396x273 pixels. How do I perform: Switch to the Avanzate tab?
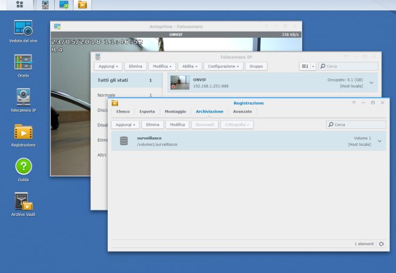coord(242,112)
